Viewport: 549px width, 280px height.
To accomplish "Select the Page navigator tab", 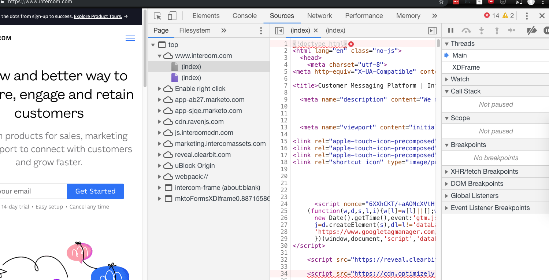I will coord(161,30).
